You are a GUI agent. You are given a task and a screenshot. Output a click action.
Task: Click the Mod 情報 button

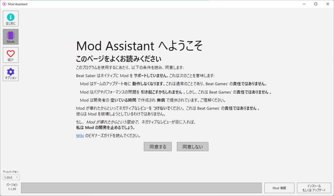[x=279, y=188]
